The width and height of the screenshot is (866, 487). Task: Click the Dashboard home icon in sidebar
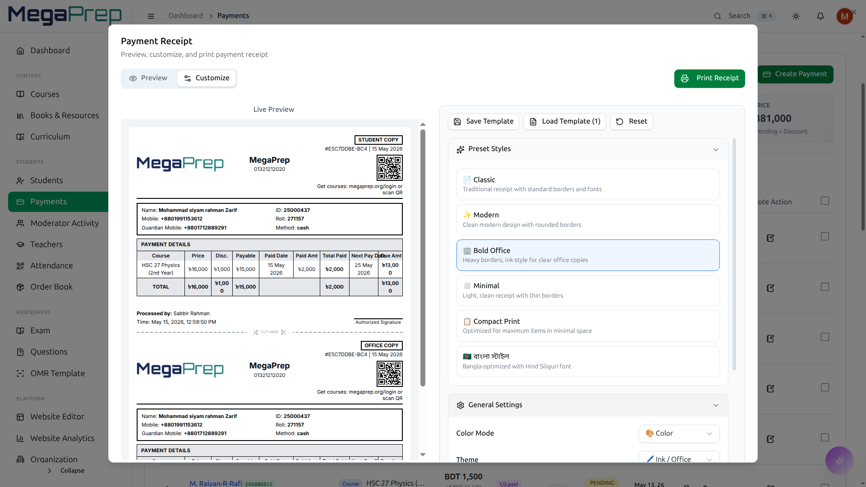coord(20,51)
